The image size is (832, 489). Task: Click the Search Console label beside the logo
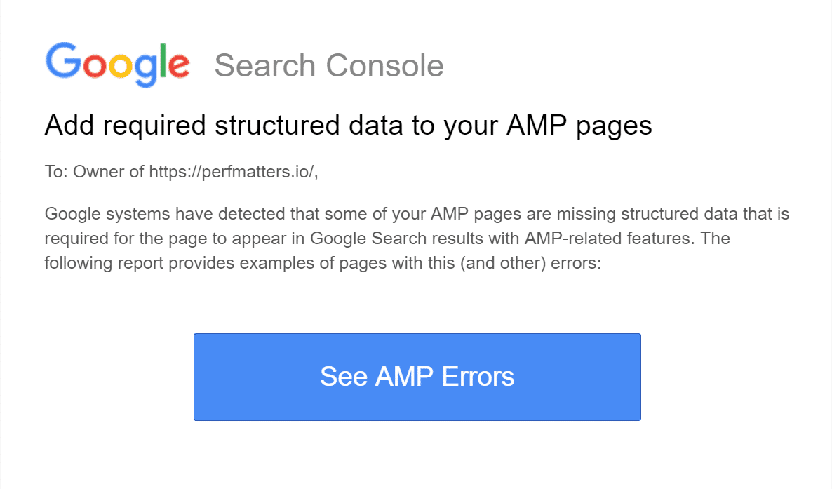pyautogui.click(x=329, y=65)
